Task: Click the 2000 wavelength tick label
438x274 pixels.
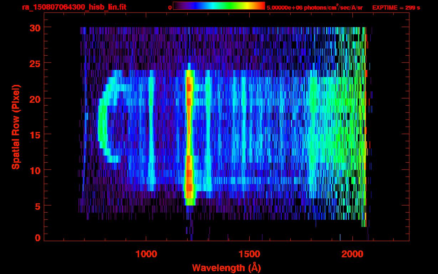Action: pos(352,254)
